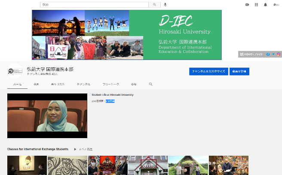Screen dimensions: 282x175
Task: Click チャンネルをカスタマイズ button
Action: (x=208, y=72)
